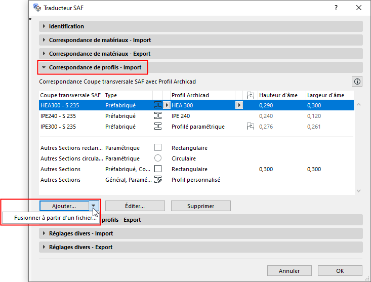Screen dimensions: 371x282
Task: Click IPE 240 profile cell
Action: point(181,116)
